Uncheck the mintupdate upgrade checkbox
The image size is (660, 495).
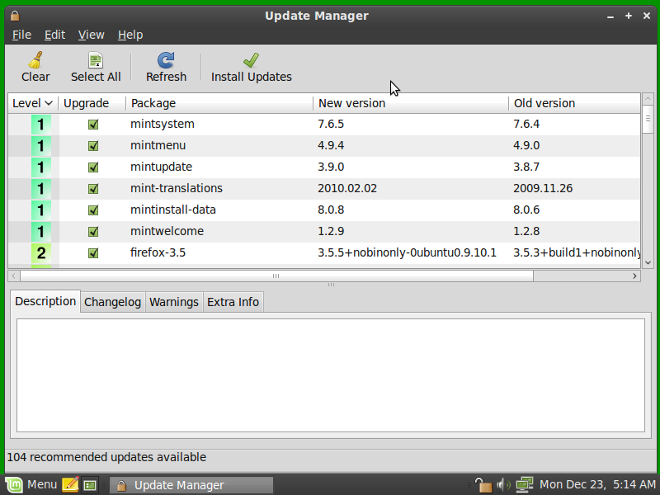[x=93, y=167]
